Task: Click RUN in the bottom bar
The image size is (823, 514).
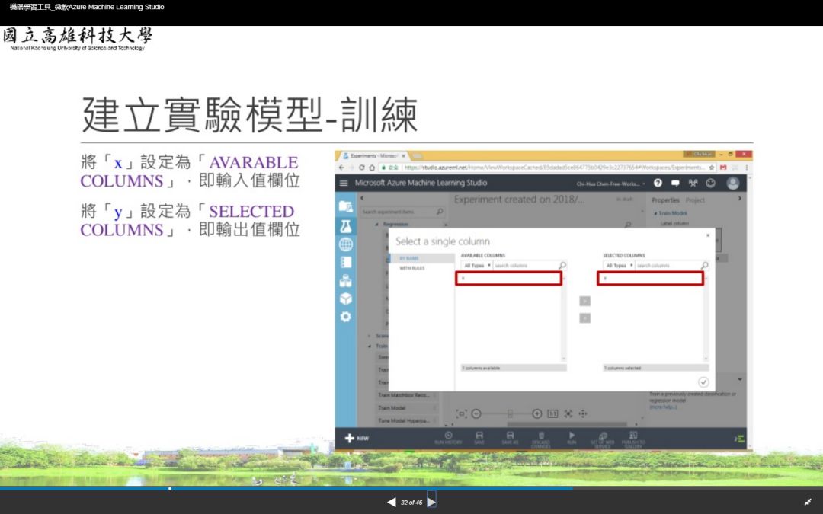Action: [x=572, y=439]
